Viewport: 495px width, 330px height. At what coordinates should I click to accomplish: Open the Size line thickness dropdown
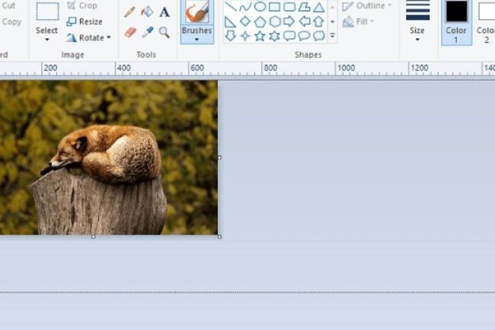pos(417,40)
